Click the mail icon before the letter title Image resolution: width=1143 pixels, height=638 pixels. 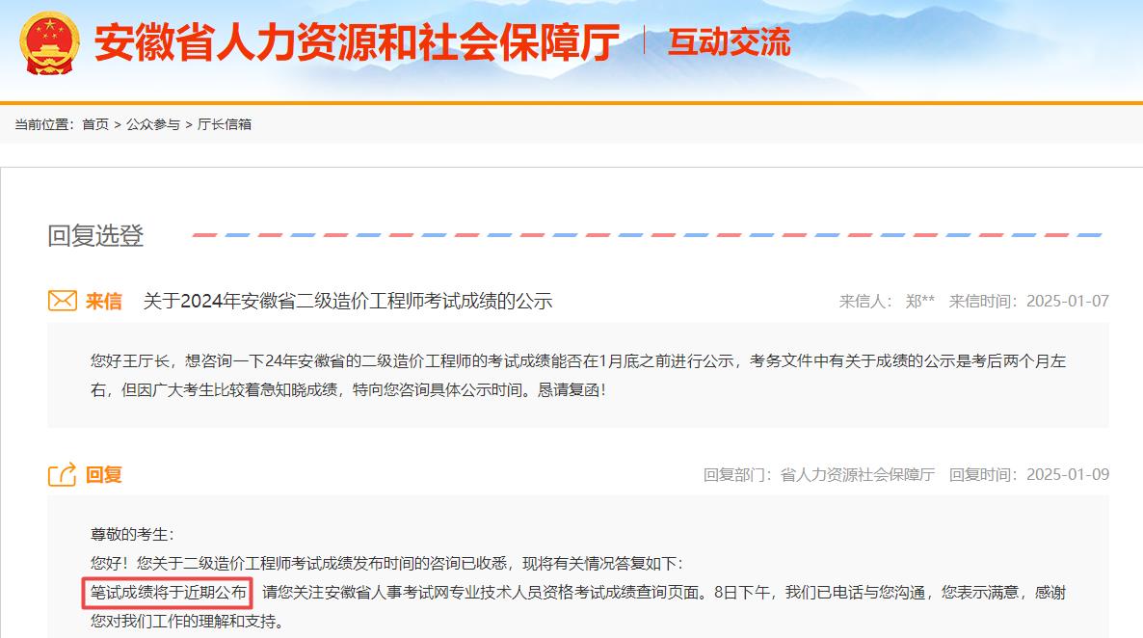[63, 300]
